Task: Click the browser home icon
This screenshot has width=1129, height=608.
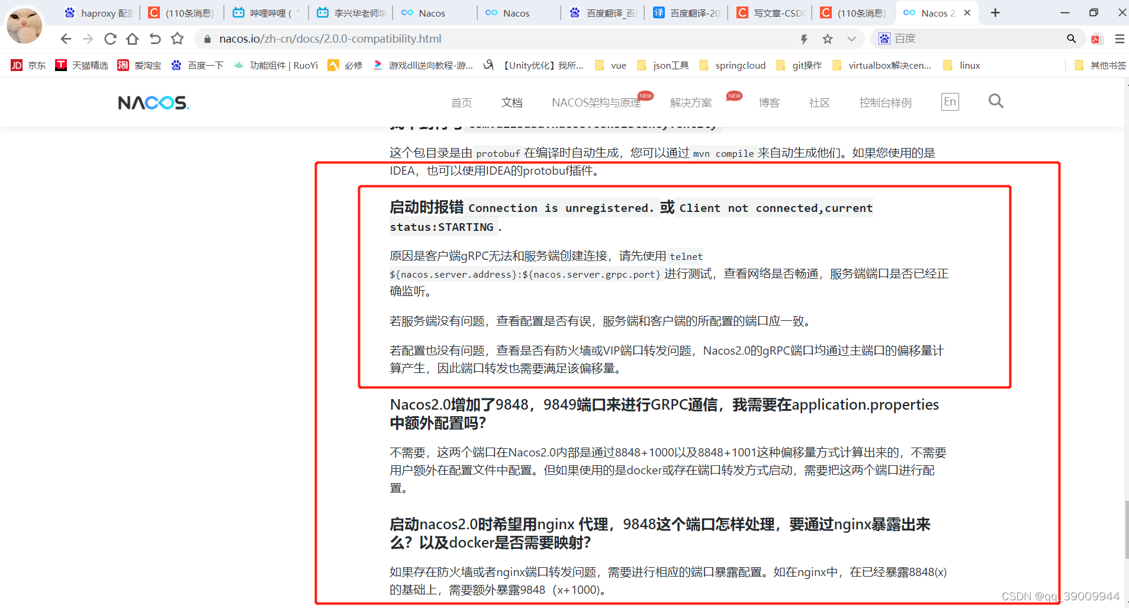Action: 132,38
